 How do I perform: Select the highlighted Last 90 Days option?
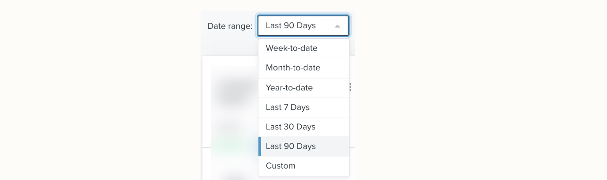tap(291, 146)
